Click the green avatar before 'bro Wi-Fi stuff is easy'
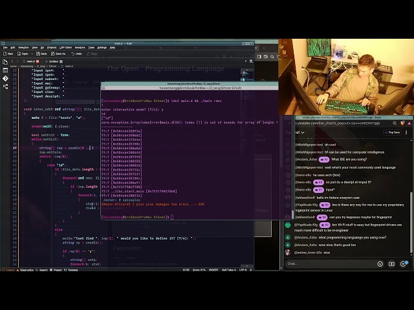This screenshot has height=310, width=414. click(x=287, y=225)
